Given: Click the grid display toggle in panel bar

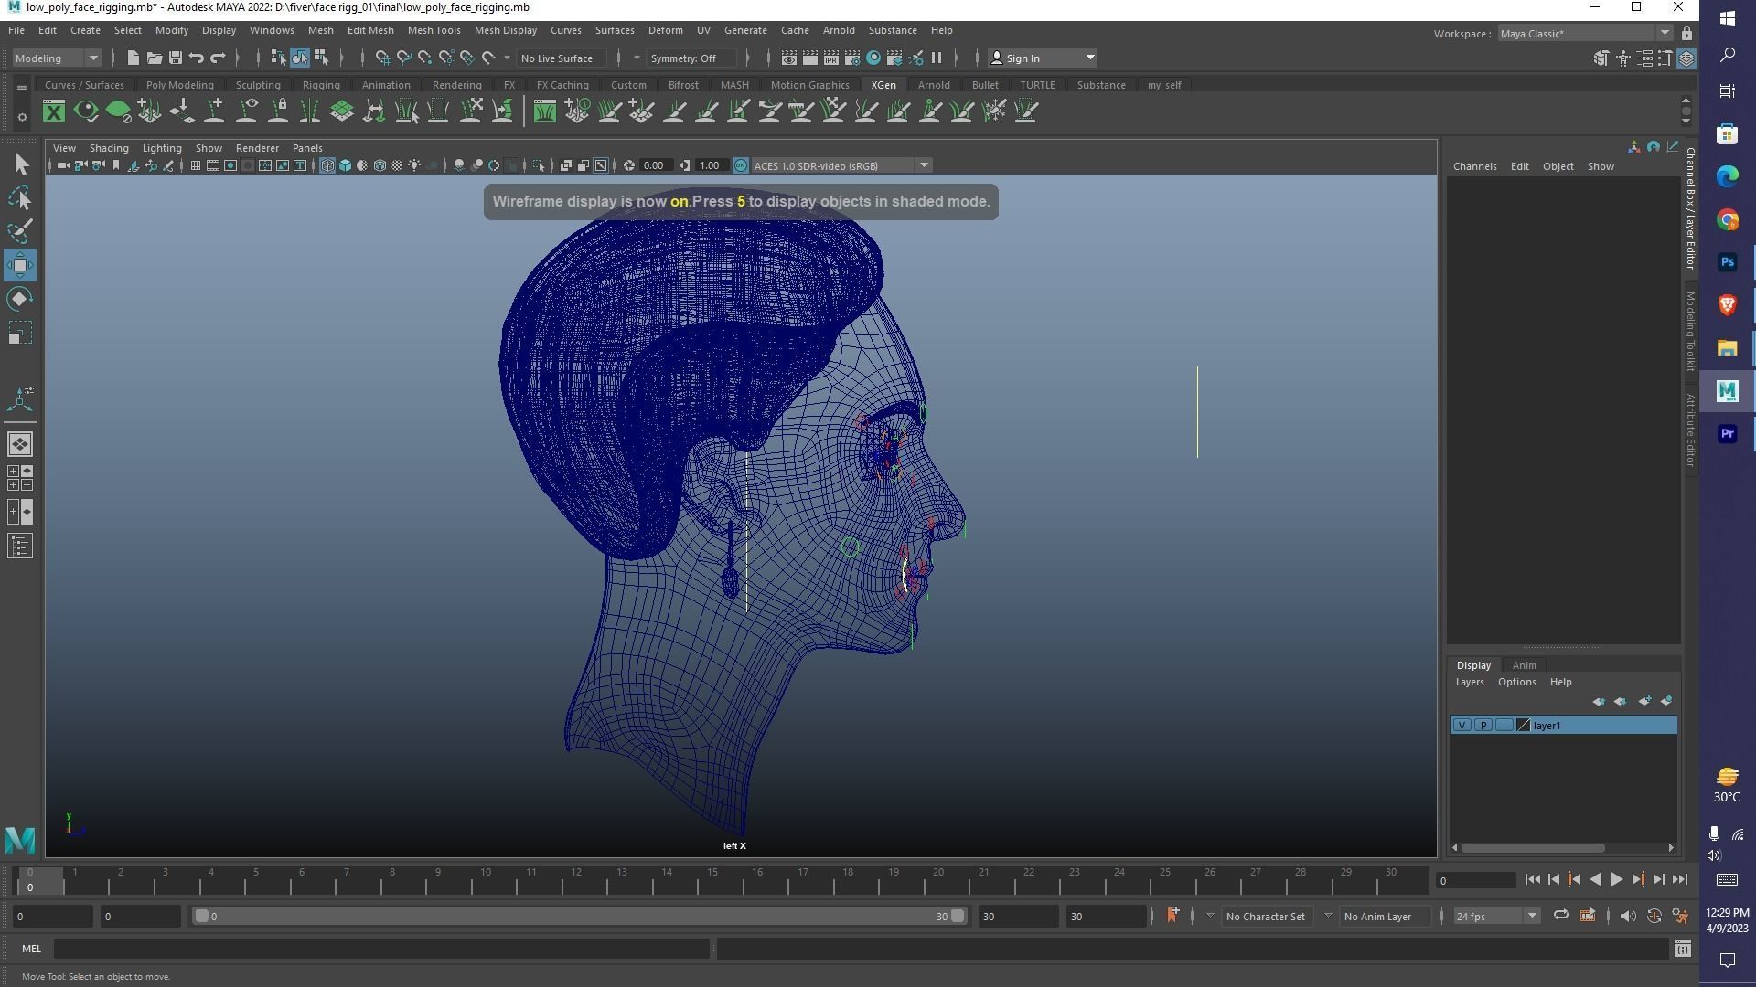Looking at the screenshot, I should tap(195, 165).
